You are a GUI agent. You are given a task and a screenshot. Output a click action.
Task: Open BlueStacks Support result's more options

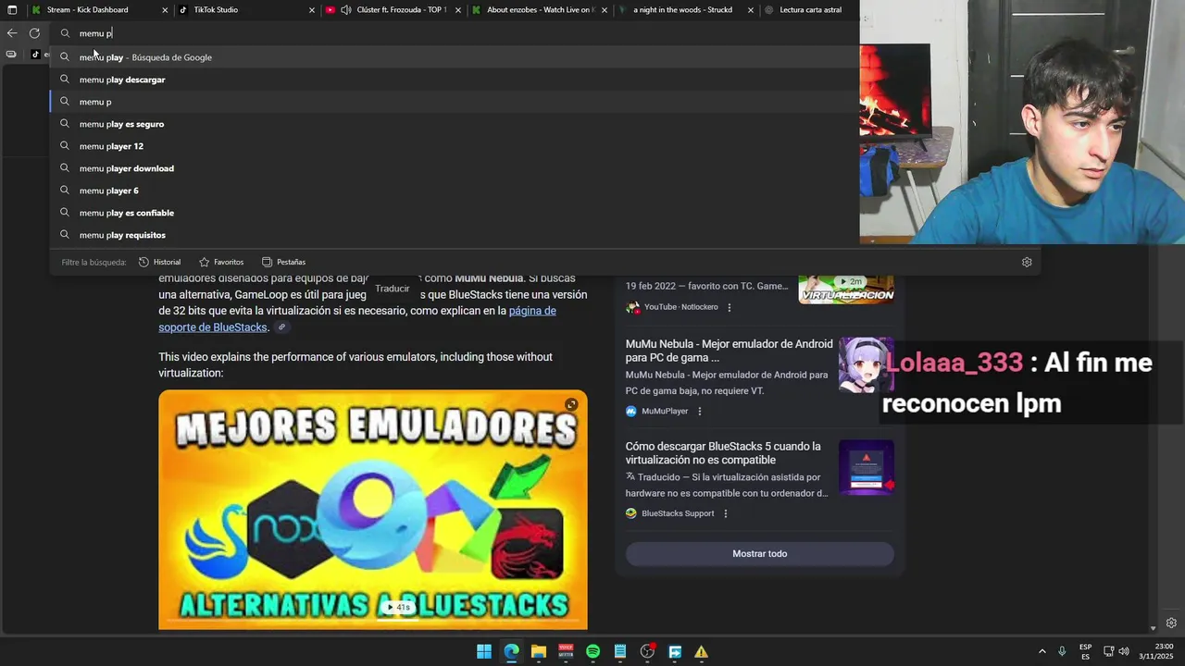point(726,513)
